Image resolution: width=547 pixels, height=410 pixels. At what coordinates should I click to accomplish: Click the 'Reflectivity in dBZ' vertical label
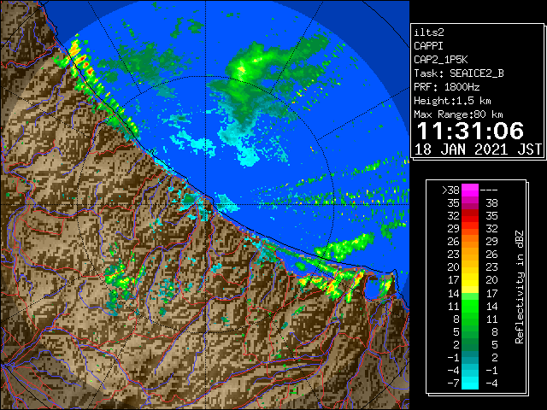(x=520, y=287)
